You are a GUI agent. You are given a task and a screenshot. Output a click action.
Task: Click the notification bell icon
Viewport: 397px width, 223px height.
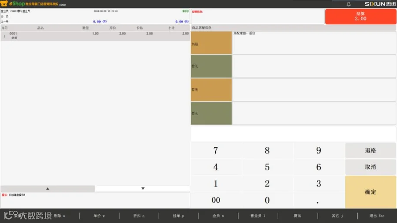coord(348,4)
